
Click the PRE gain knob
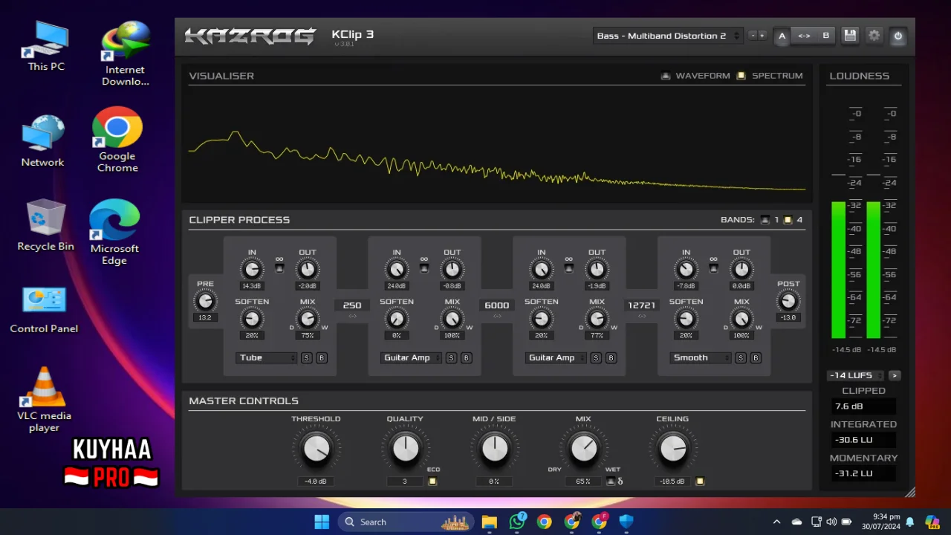pos(205,301)
